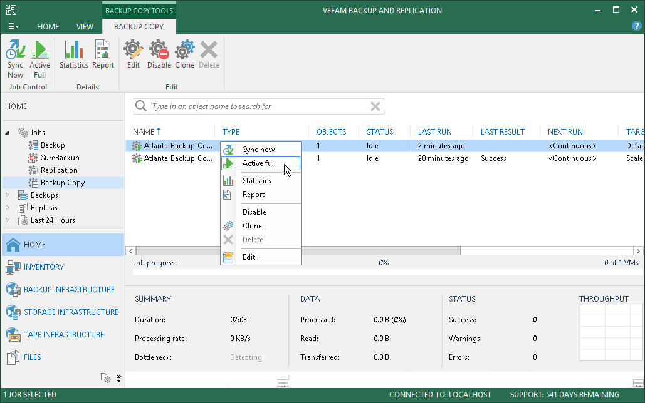The height and width of the screenshot is (403, 645).
Task: Click scroll right arrow of job list
Action: (x=638, y=251)
